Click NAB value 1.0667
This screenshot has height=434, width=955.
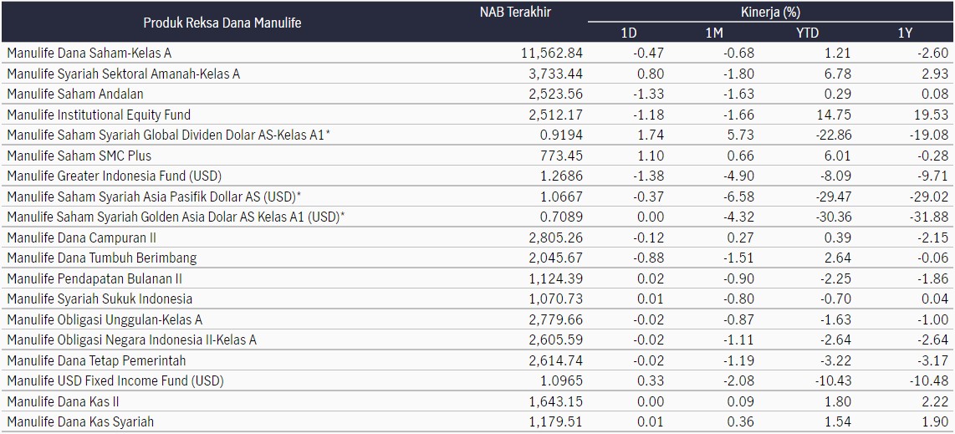coord(564,197)
